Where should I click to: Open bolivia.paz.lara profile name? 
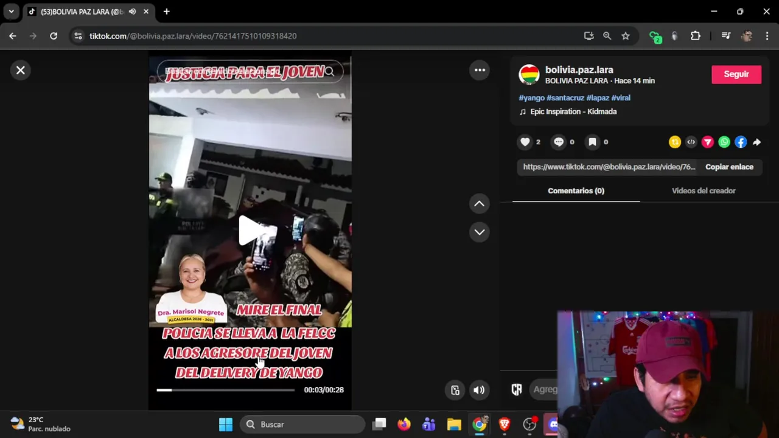point(579,70)
